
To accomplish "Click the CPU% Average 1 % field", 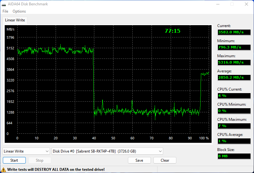I will [234, 141].
